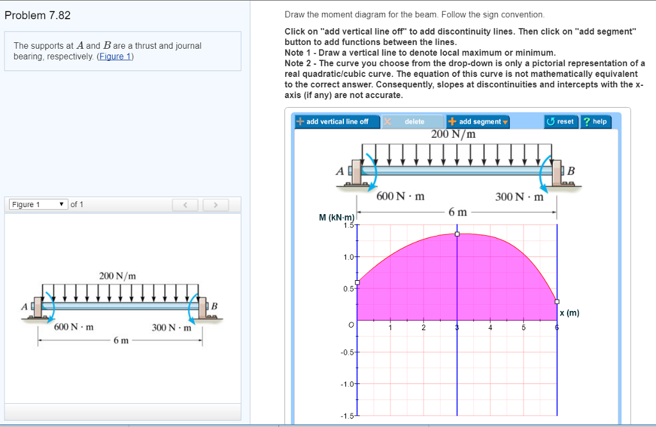Select the curve end point at x=6
The height and width of the screenshot is (427, 656).
tap(557, 301)
